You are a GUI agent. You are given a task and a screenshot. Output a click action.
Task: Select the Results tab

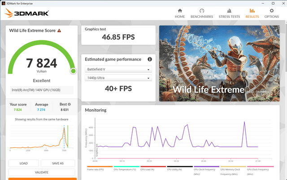click(252, 13)
